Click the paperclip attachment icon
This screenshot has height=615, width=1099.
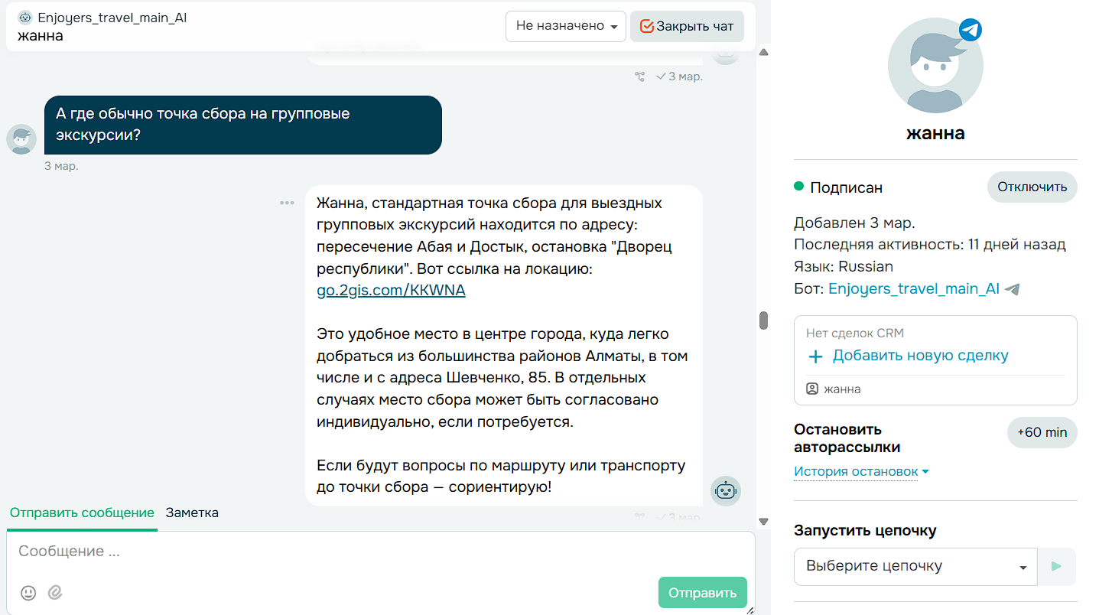pos(54,592)
